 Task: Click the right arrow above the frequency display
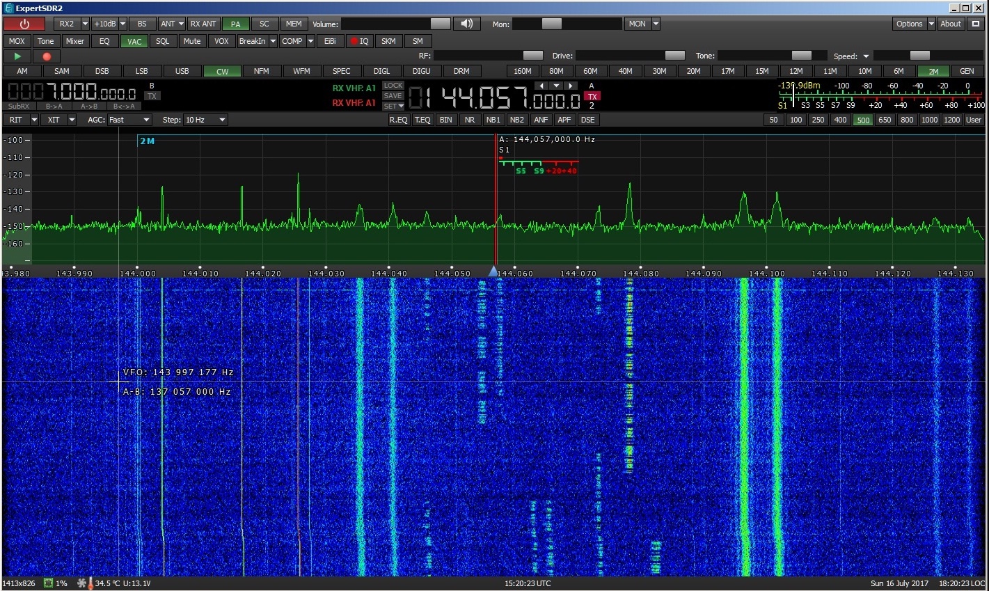pyautogui.click(x=571, y=86)
